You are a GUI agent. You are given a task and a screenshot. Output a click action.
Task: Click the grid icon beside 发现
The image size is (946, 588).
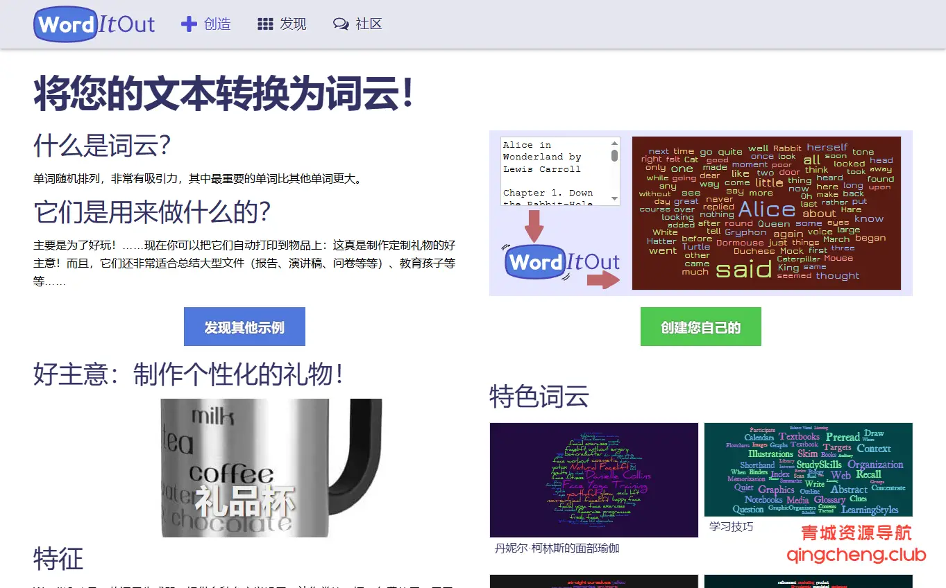point(265,24)
